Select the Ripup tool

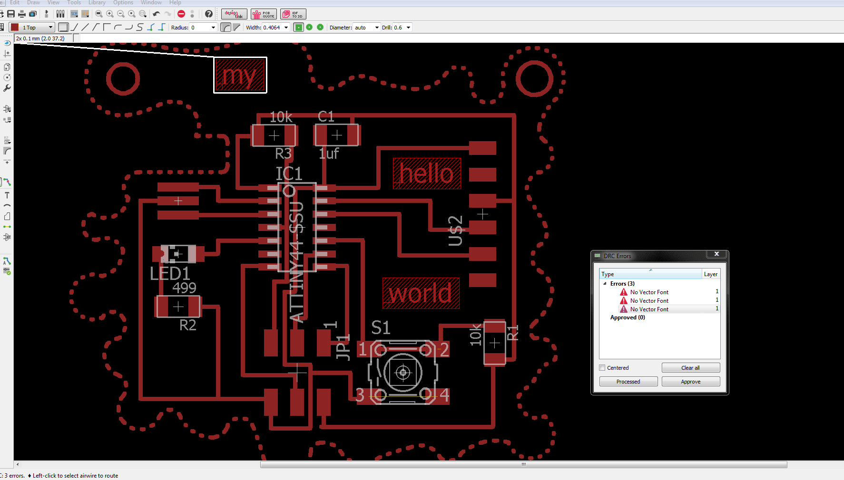click(7, 182)
